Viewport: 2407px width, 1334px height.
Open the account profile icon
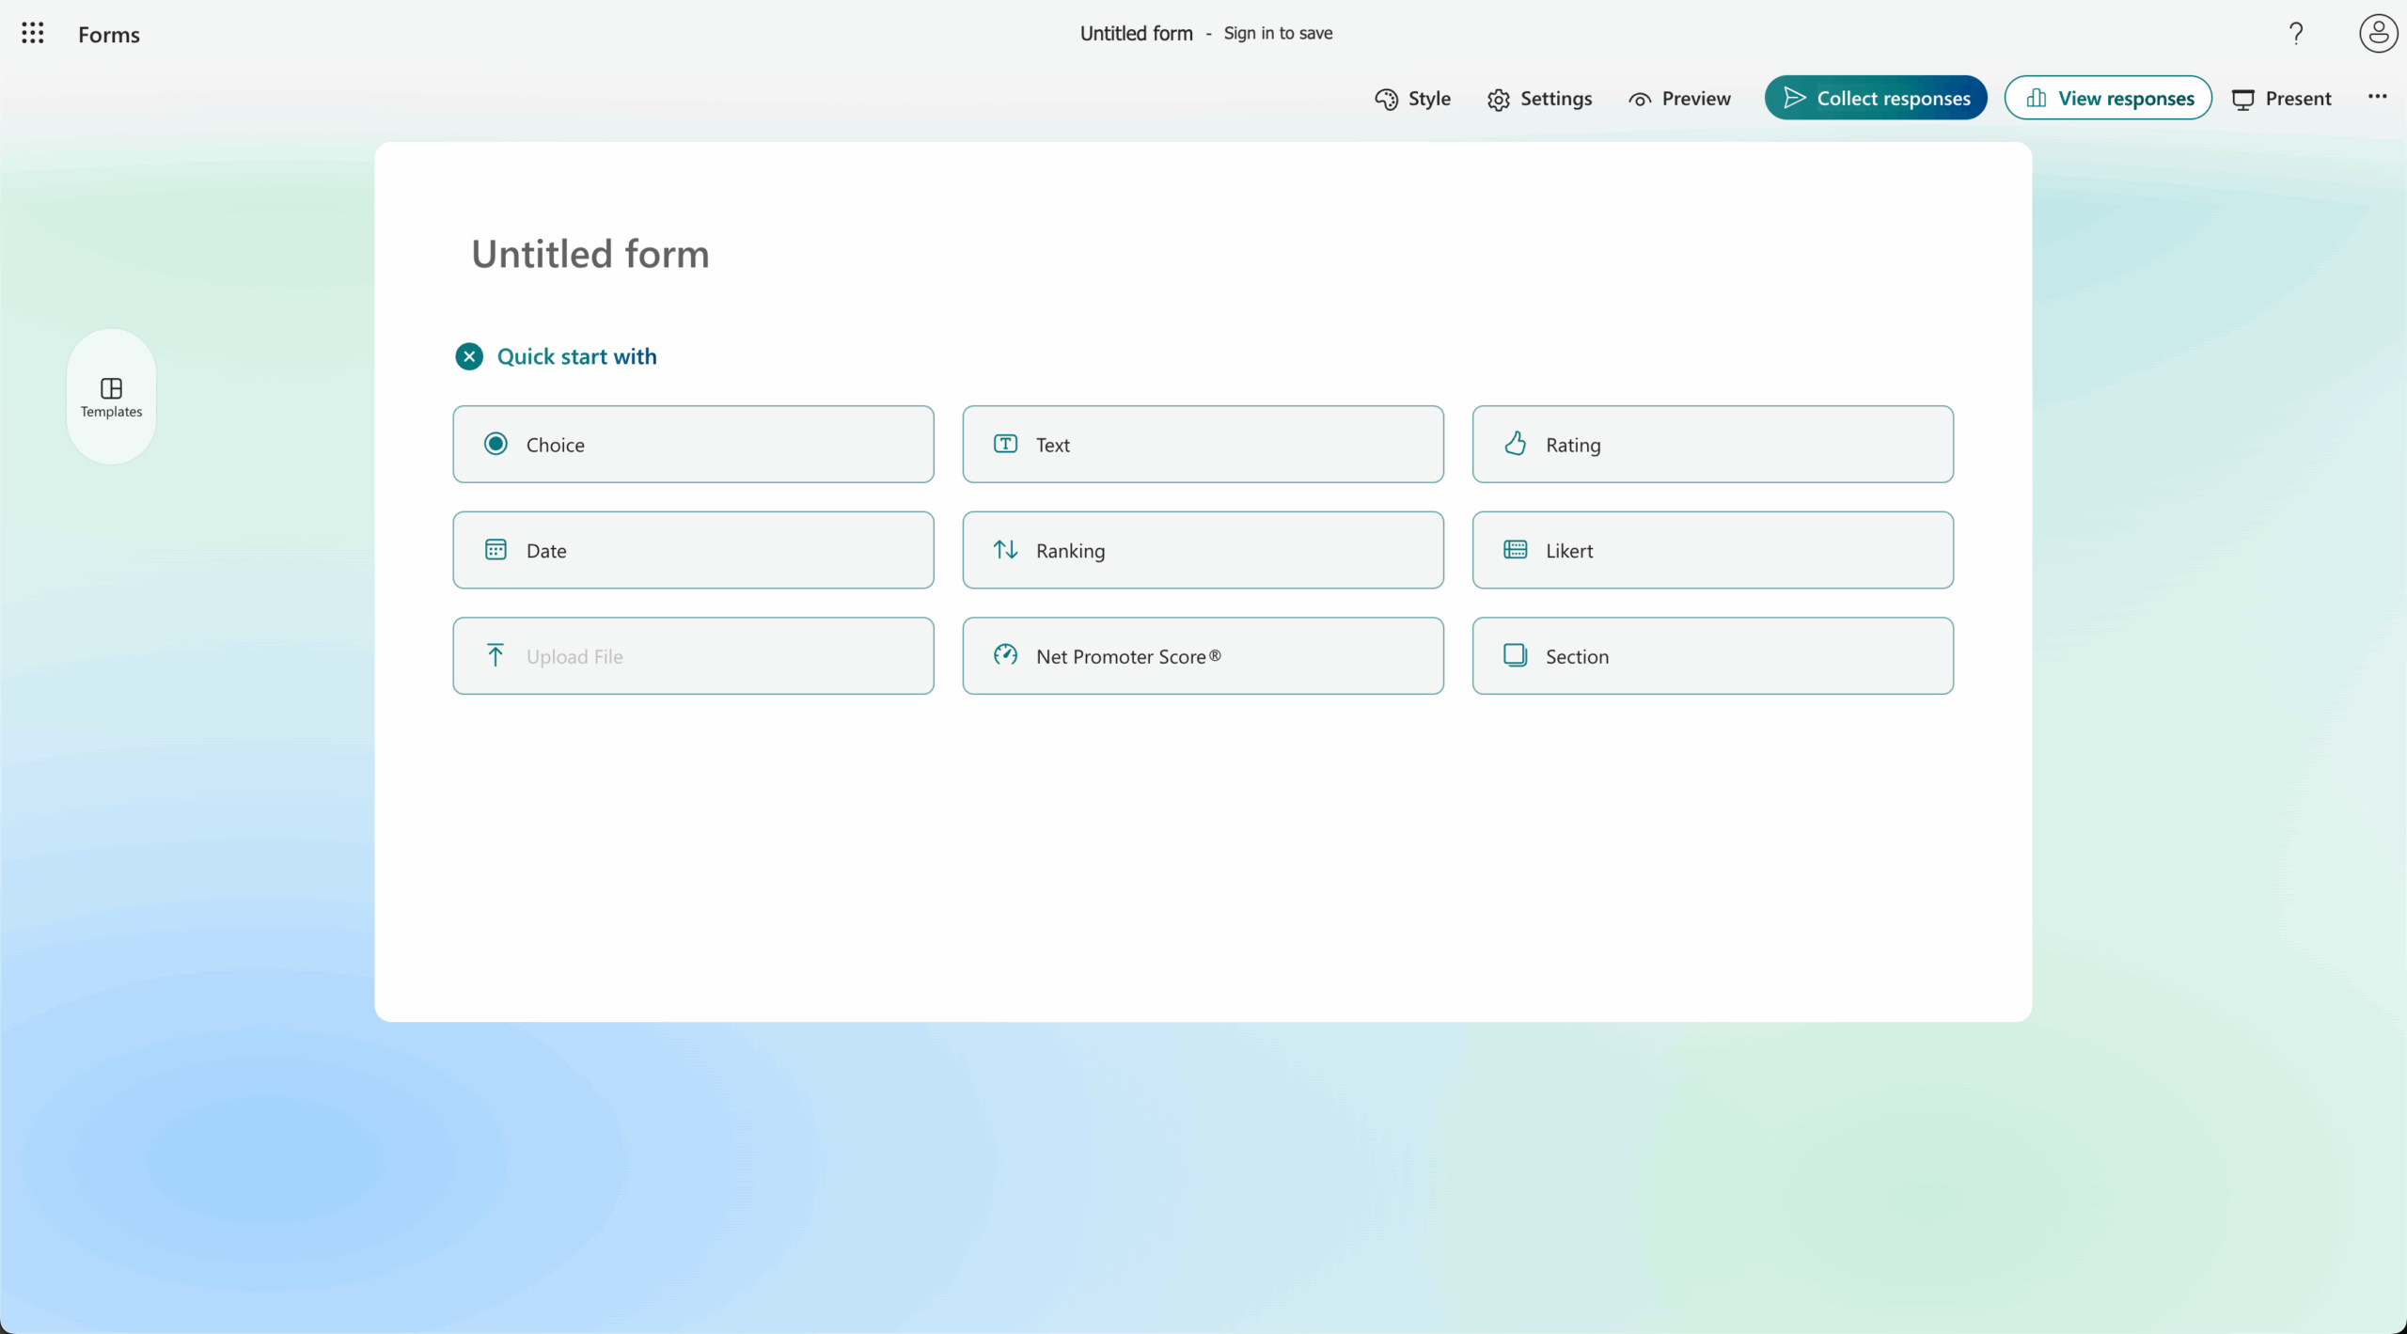tap(2377, 33)
